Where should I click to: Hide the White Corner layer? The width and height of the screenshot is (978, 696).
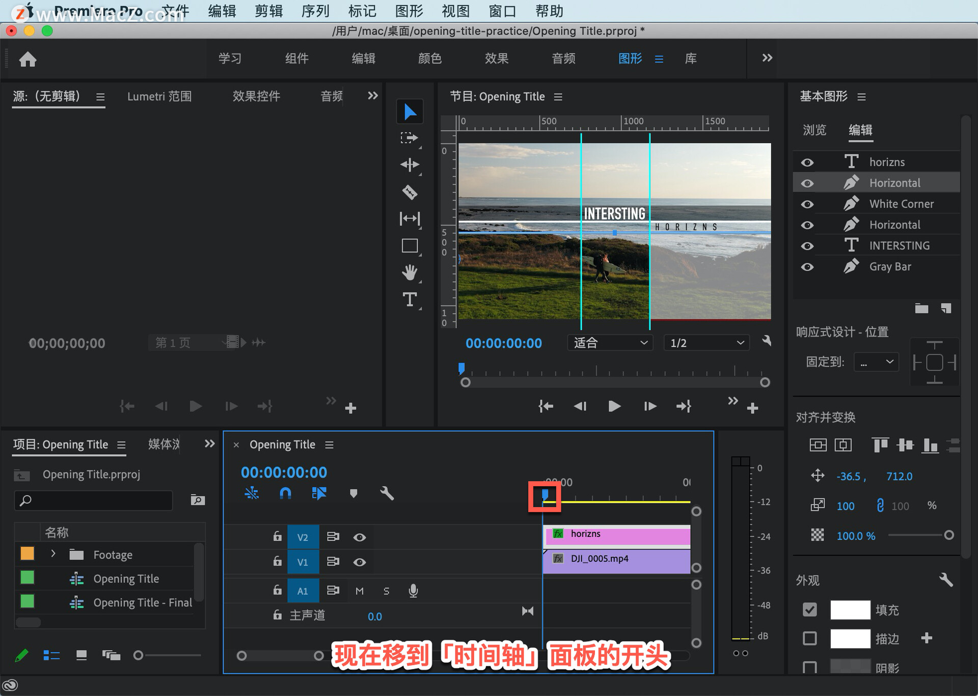pos(807,204)
